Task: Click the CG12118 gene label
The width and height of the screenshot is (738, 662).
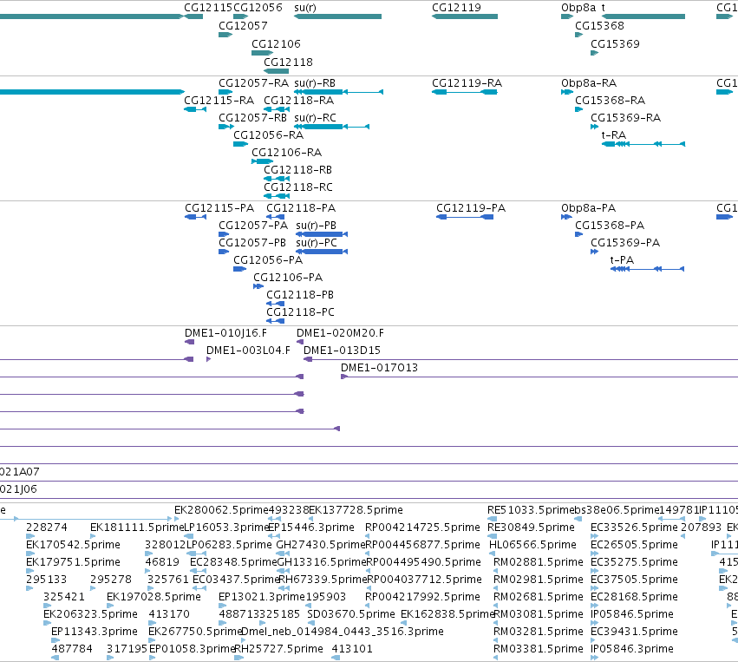Action: [x=288, y=62]
